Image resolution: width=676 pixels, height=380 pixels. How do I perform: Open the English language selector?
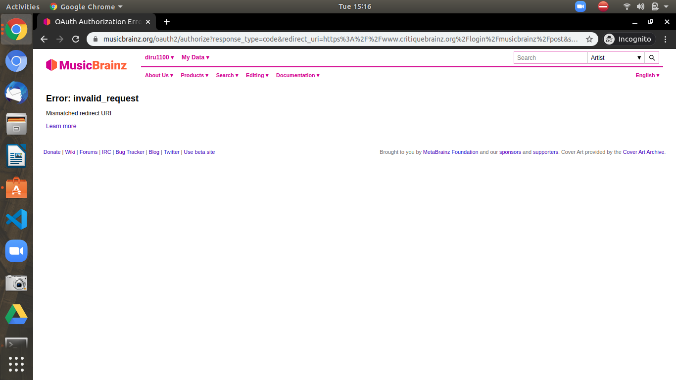click(648, 75)
